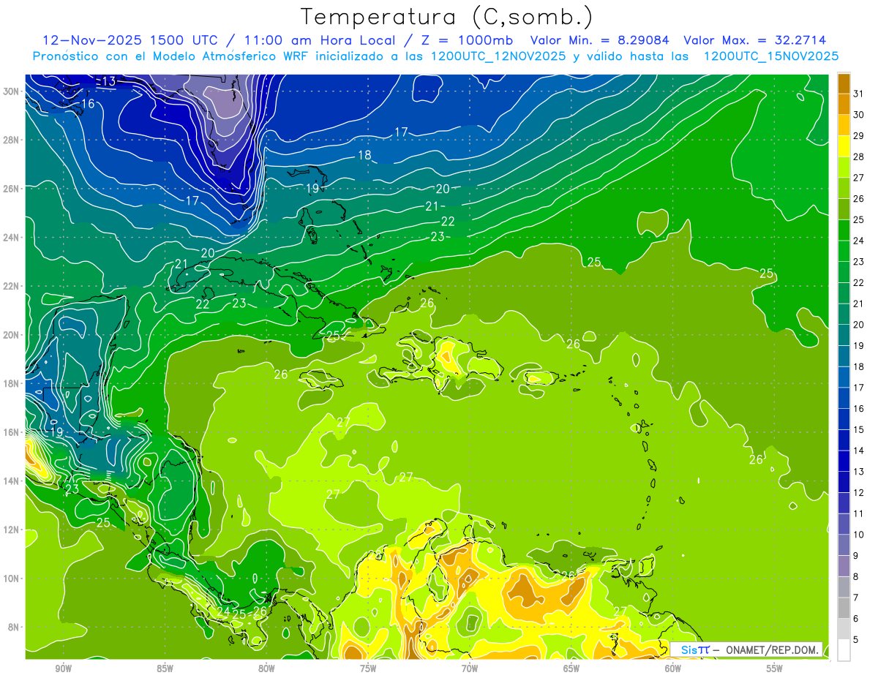Select the '20N' latitude axis label

[12, 335]
